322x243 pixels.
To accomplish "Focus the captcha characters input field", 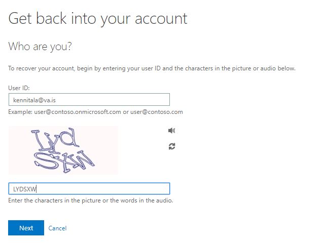I will click(x=89, y=189).
